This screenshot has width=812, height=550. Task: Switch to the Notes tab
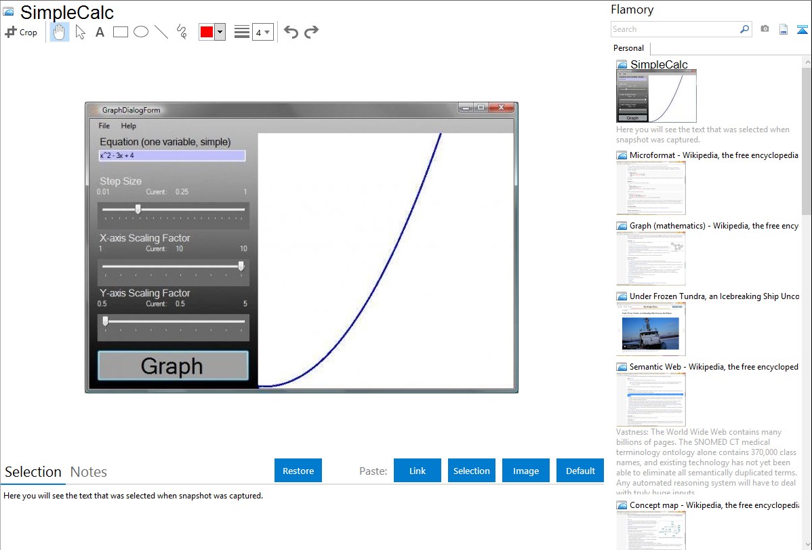[x=89, y=472]
